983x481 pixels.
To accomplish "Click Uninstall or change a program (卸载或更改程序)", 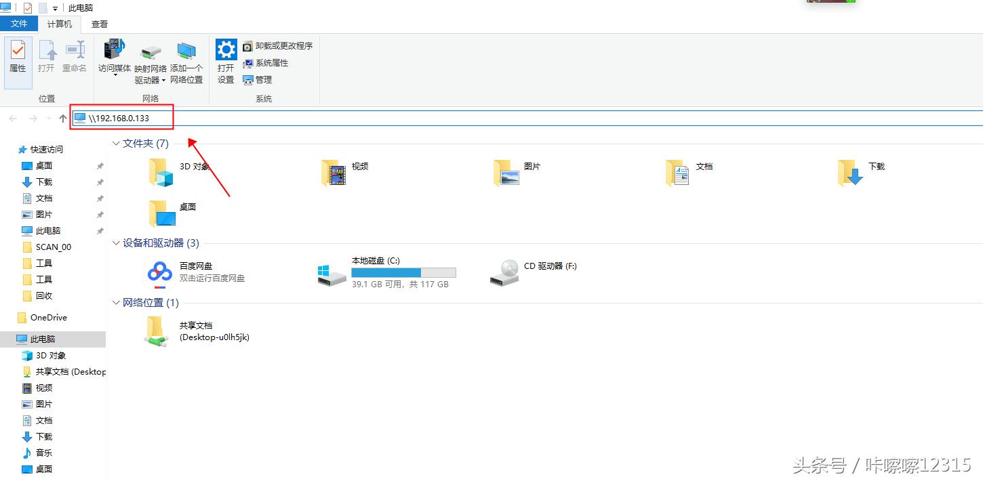I will (x=278, y=46).
